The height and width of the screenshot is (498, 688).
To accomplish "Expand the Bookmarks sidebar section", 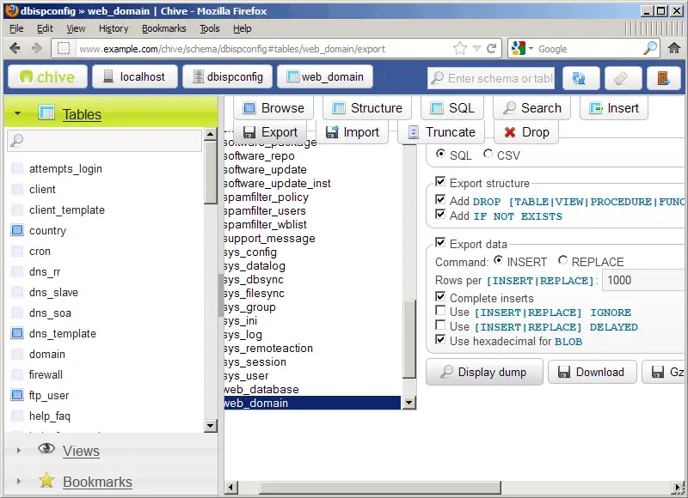I will point(18,481).
